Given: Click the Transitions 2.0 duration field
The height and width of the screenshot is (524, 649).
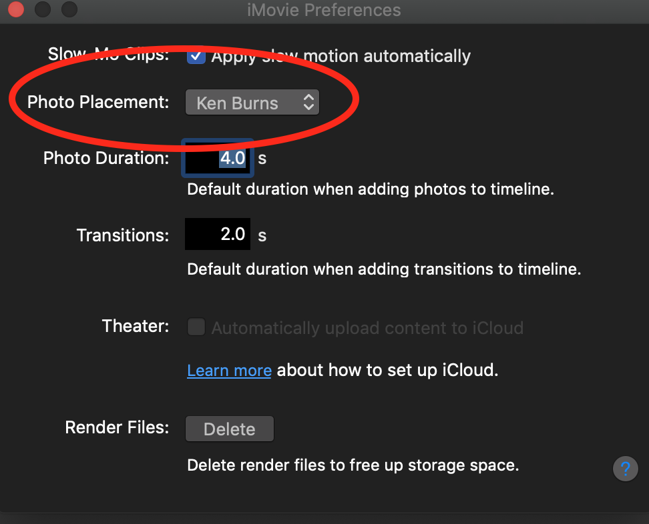Looking at the screenshot, I should pyautogui.click(x=217, y=234).
